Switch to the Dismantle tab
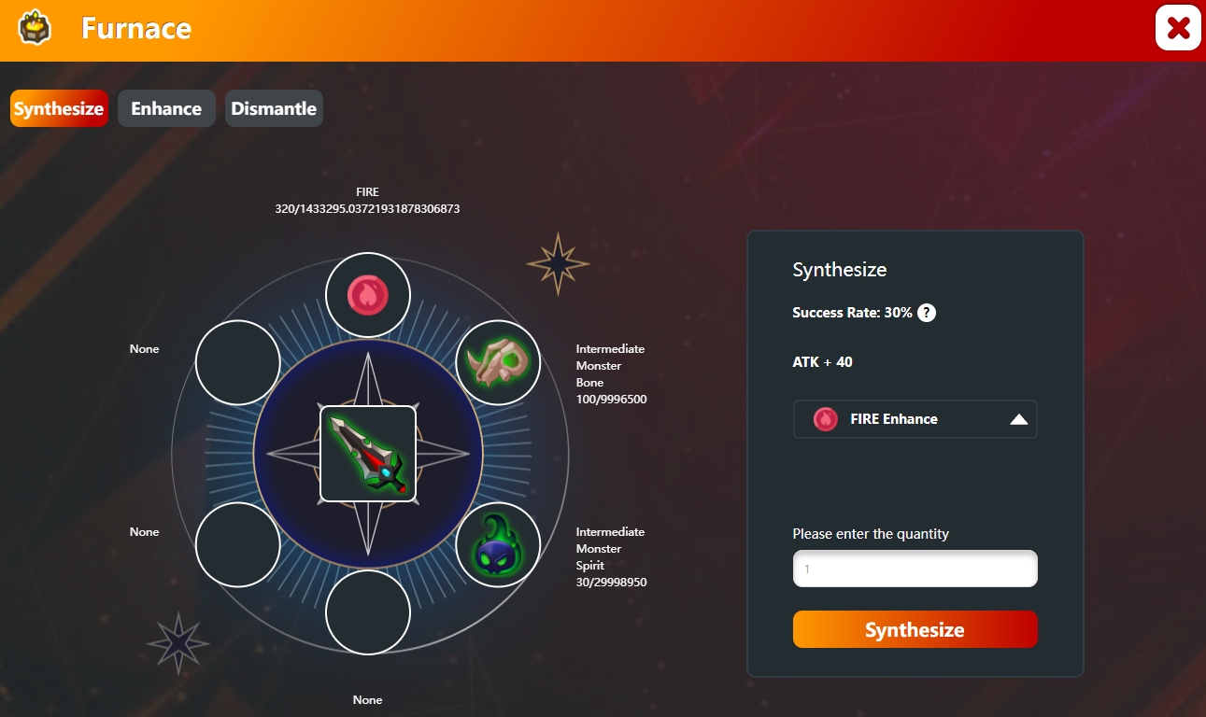1206x717 pixels. 274,108
